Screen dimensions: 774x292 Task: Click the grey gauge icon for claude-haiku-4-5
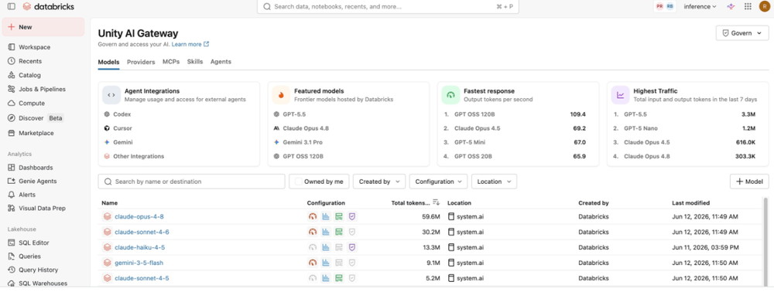tap(312, 247)
